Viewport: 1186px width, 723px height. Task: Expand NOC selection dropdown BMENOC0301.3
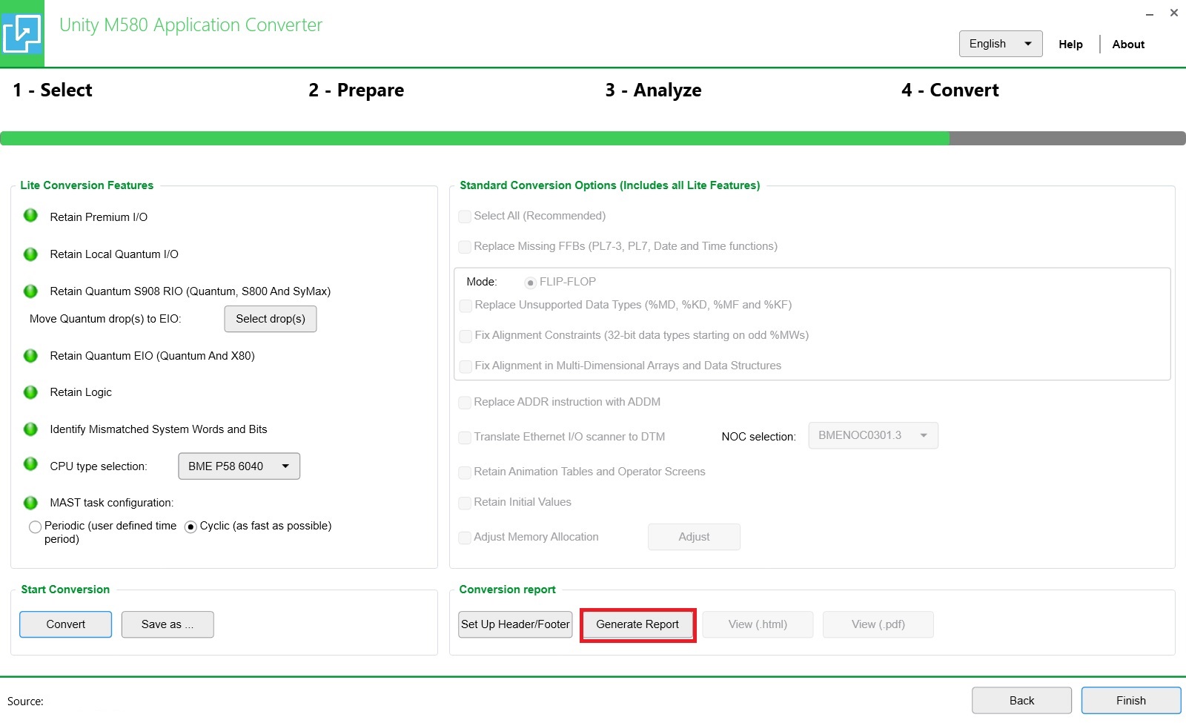[873, 435]
